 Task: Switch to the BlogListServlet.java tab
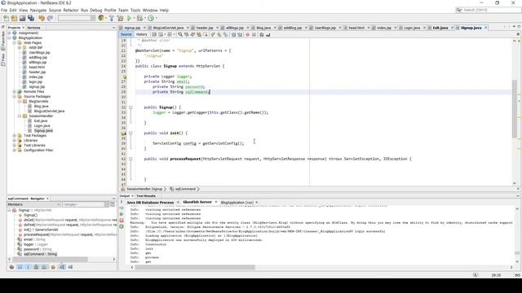click(169, 28)
